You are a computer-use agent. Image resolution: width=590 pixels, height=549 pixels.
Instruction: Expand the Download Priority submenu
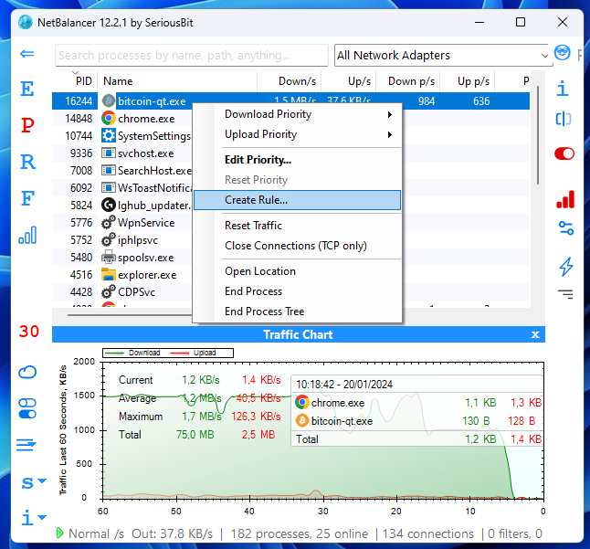pyautogui.click(x=308, y=114)
